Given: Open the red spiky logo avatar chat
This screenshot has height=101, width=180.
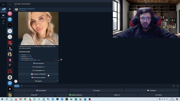Looking at the screenshot, I should [10, 72].
